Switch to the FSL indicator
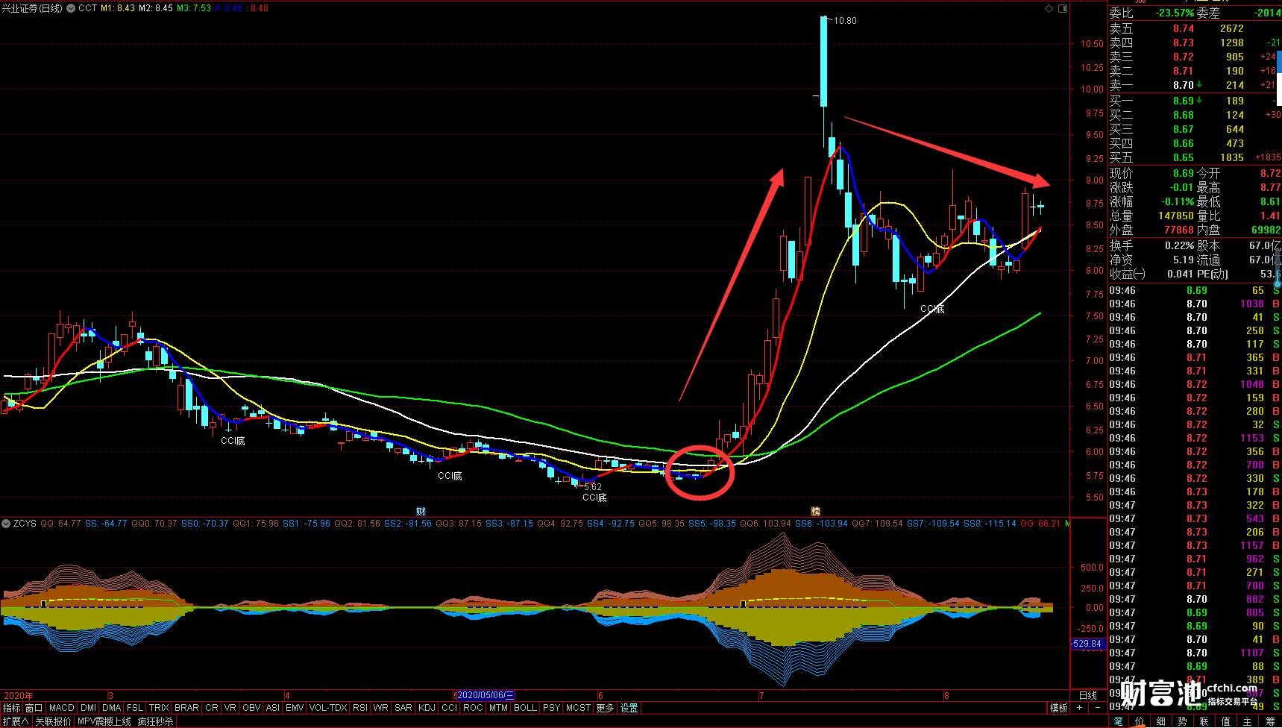 tap(135, 708)
